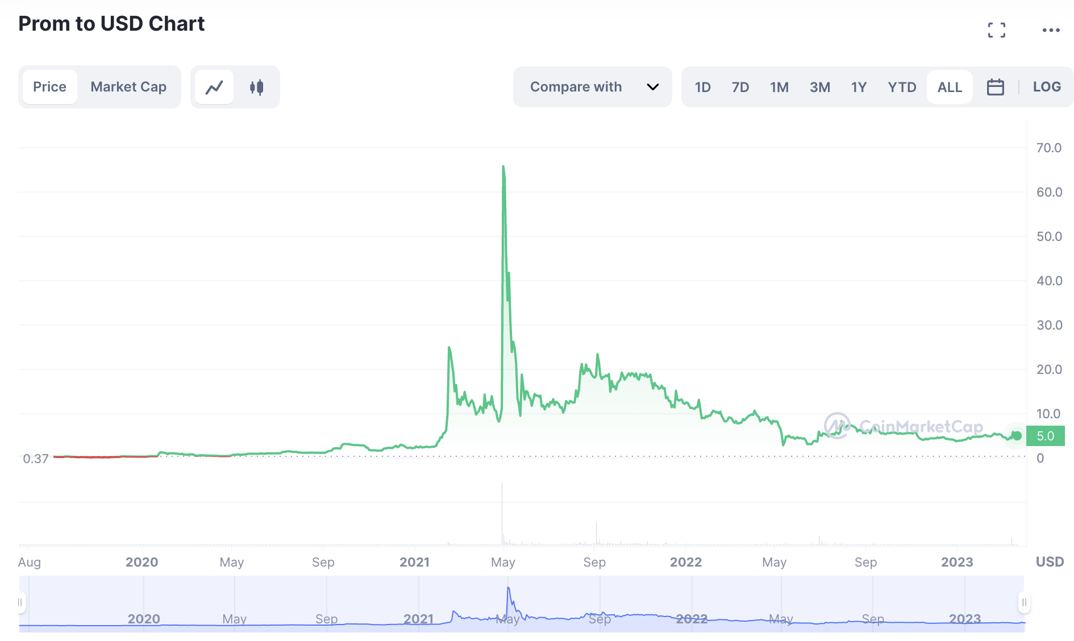1074x641 pixels.
Task: Show the 1M time range
Action: coord(779,87)
